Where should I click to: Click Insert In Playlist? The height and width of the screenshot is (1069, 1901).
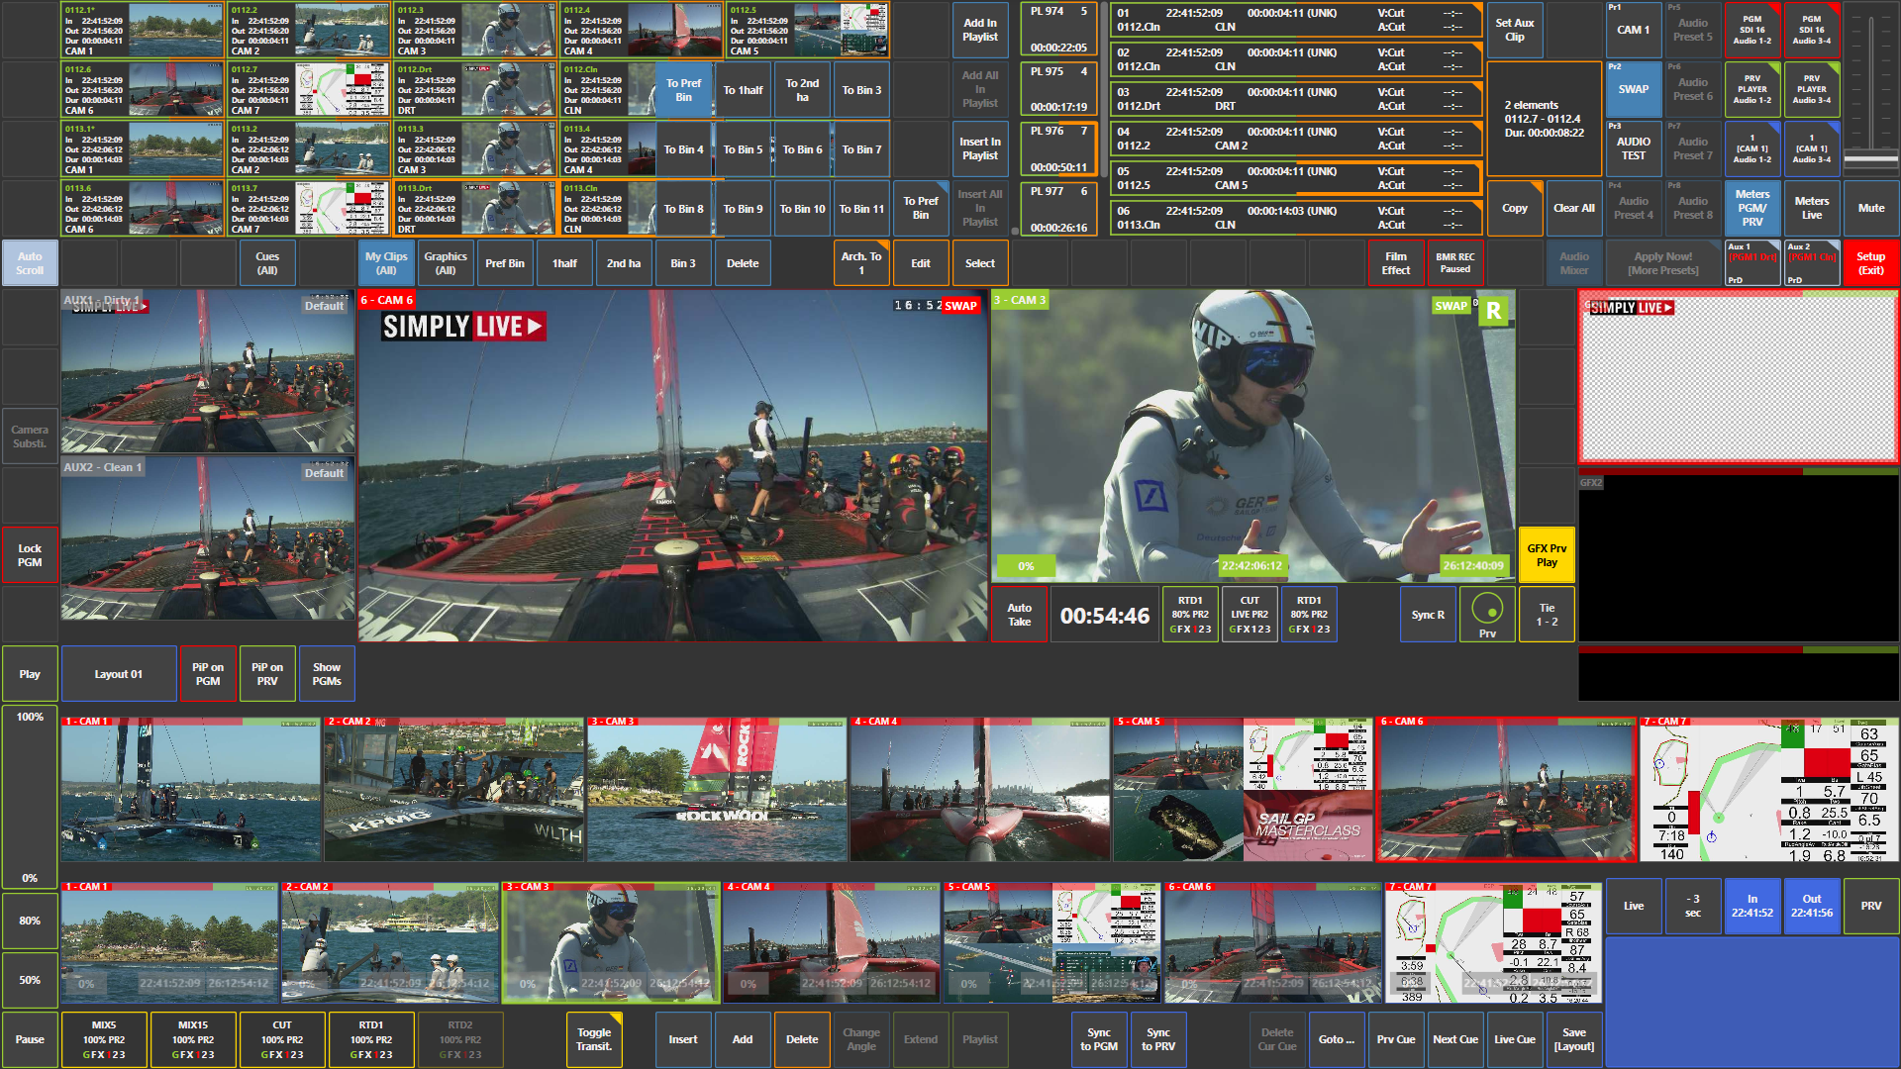click(x=980, y=148)
